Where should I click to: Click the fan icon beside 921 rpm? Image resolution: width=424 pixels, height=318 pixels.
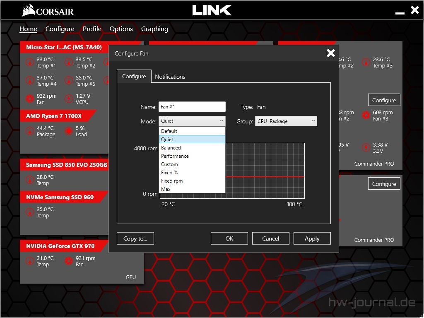click(69, 261)
